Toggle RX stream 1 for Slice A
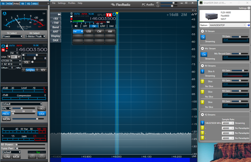251x162 pixels. point(202,71)
